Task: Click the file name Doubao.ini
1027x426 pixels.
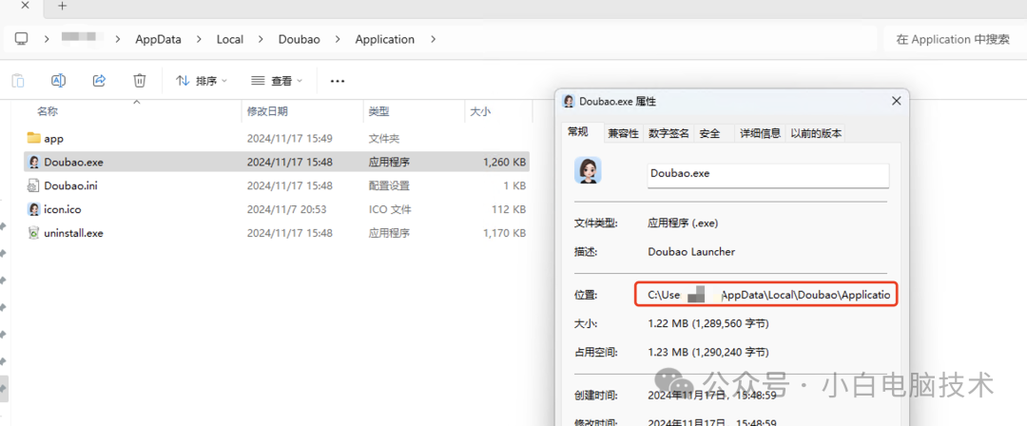Action: tap(70, 185)
